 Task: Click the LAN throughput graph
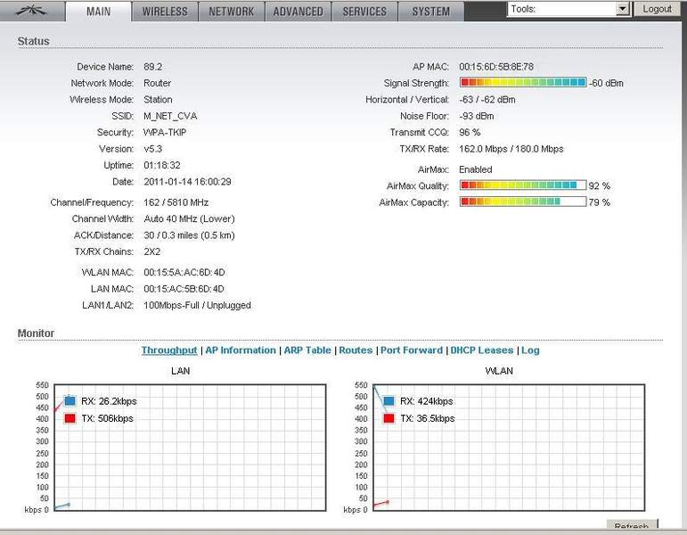click(190, 448)
